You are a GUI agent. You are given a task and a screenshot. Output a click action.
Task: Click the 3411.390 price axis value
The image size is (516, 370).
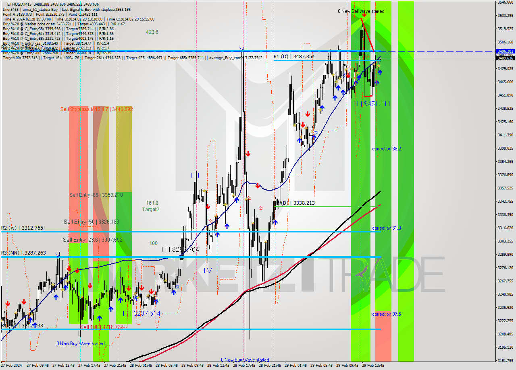(506, 135)
